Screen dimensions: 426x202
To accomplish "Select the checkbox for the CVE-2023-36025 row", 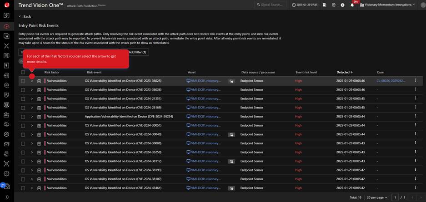I will [x=23, y=81].
